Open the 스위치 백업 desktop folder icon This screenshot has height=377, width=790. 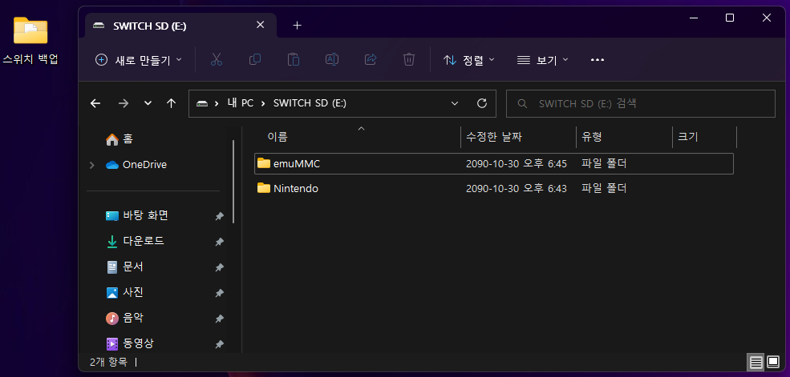pyautogui.click(x=30, y=31)
